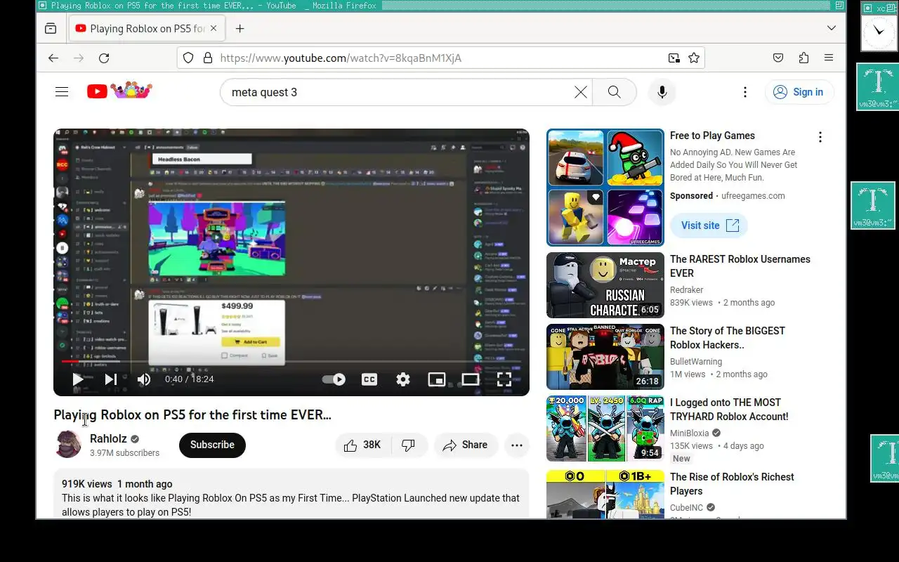
Task: Close the Playing Roblox on PS5 tab
Action: pyautogui.click(x=214, y=29)
